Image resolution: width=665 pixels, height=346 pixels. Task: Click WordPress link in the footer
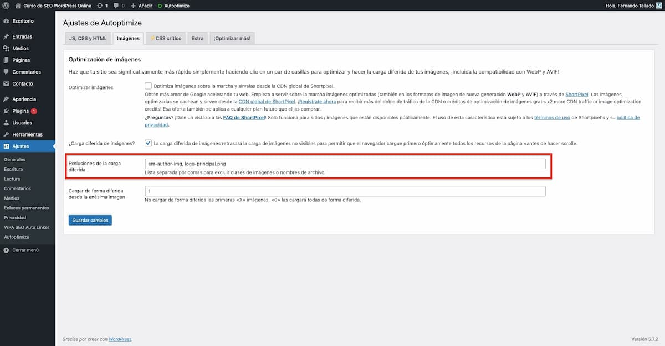120,339
